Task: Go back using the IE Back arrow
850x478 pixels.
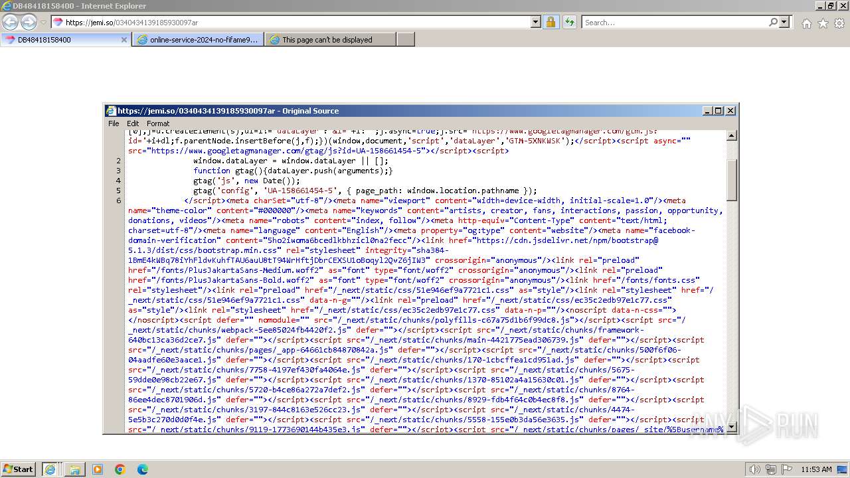Action: click(10, 22)
